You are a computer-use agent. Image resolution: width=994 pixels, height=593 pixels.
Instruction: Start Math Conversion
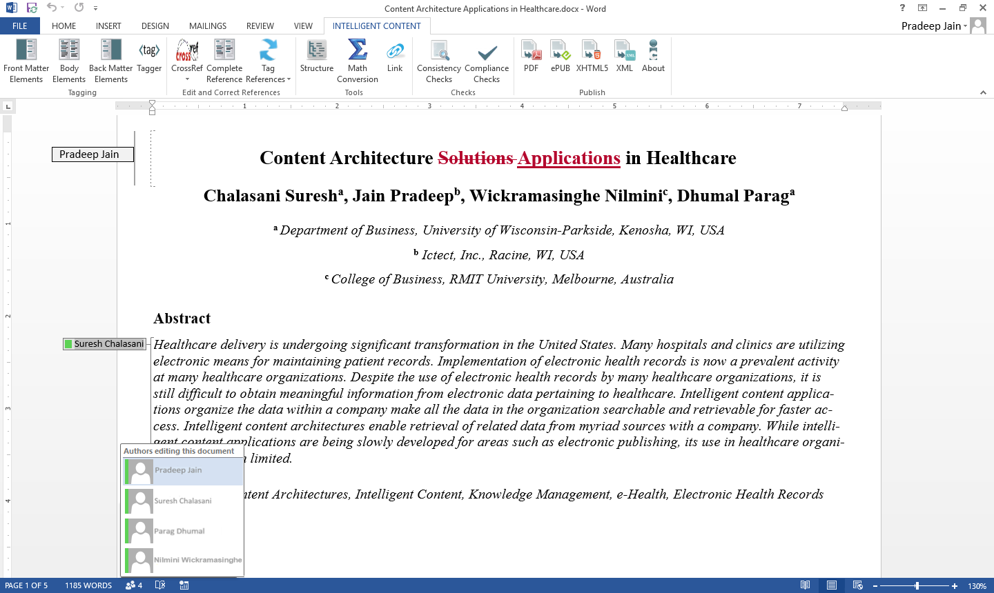[x=358, y=61]
